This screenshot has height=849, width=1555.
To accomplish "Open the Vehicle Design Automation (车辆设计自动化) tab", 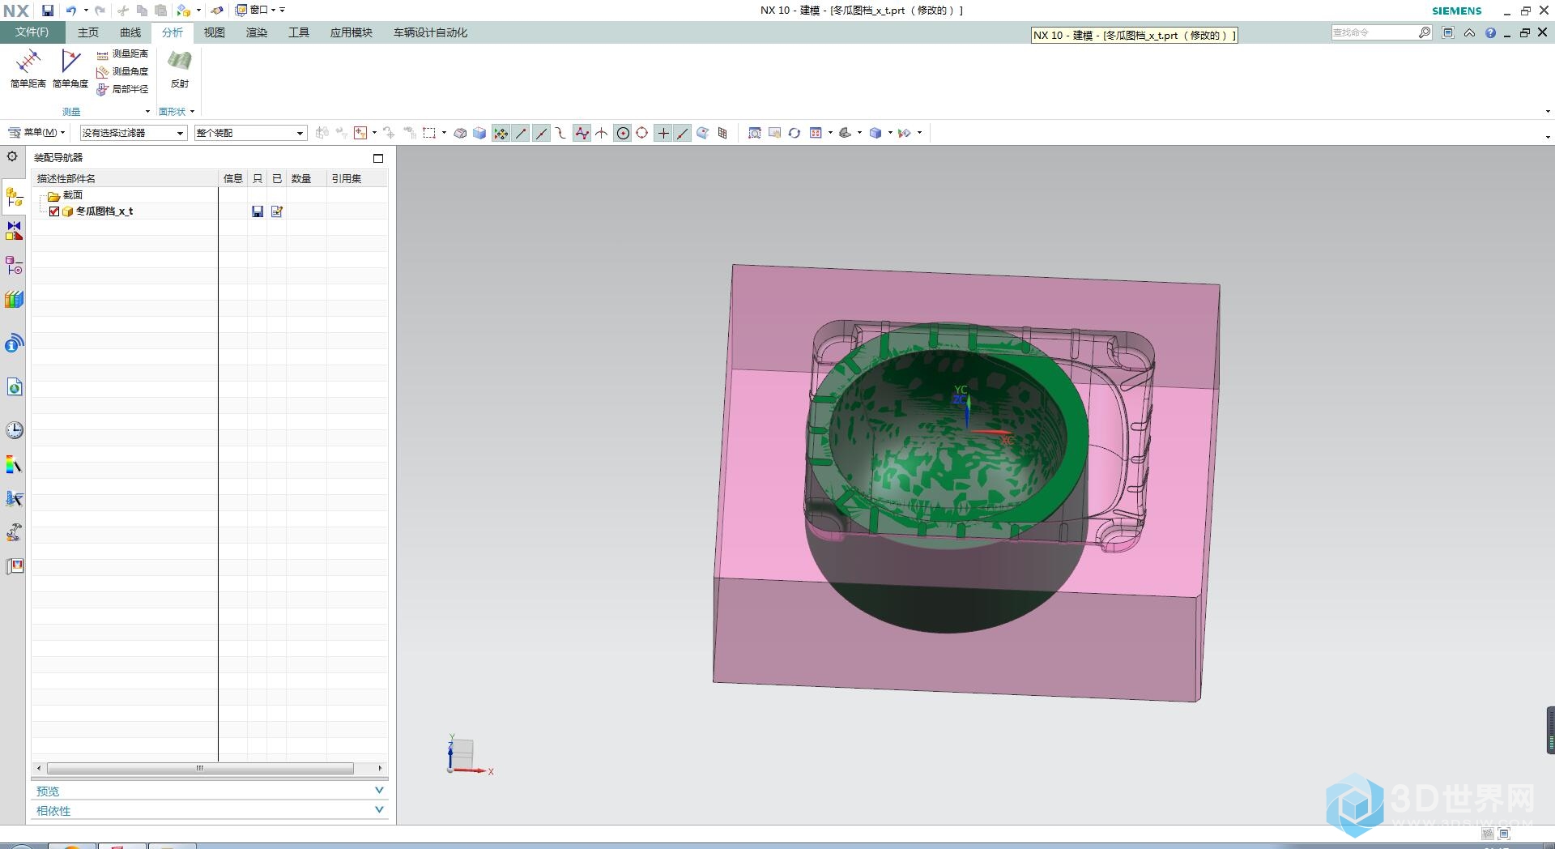I will [430, 32].
